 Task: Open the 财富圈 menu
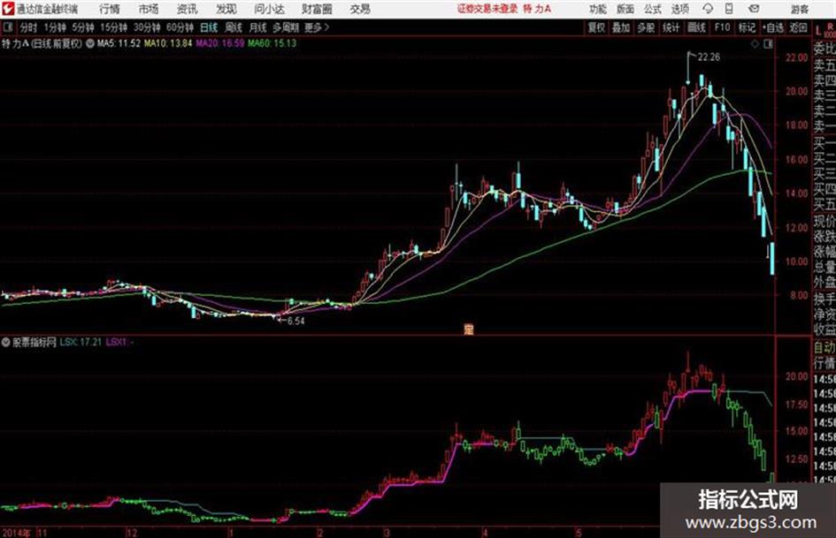pyautogui.click(x=317, y=9)
